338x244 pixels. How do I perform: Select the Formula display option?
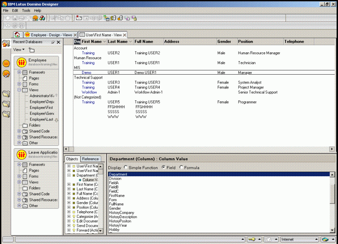tap(181, 167)
